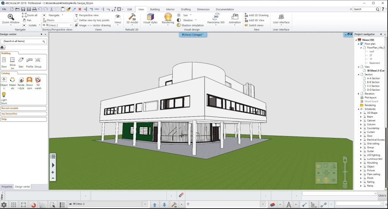Expand the Column schedule node

tap(361, 124)
